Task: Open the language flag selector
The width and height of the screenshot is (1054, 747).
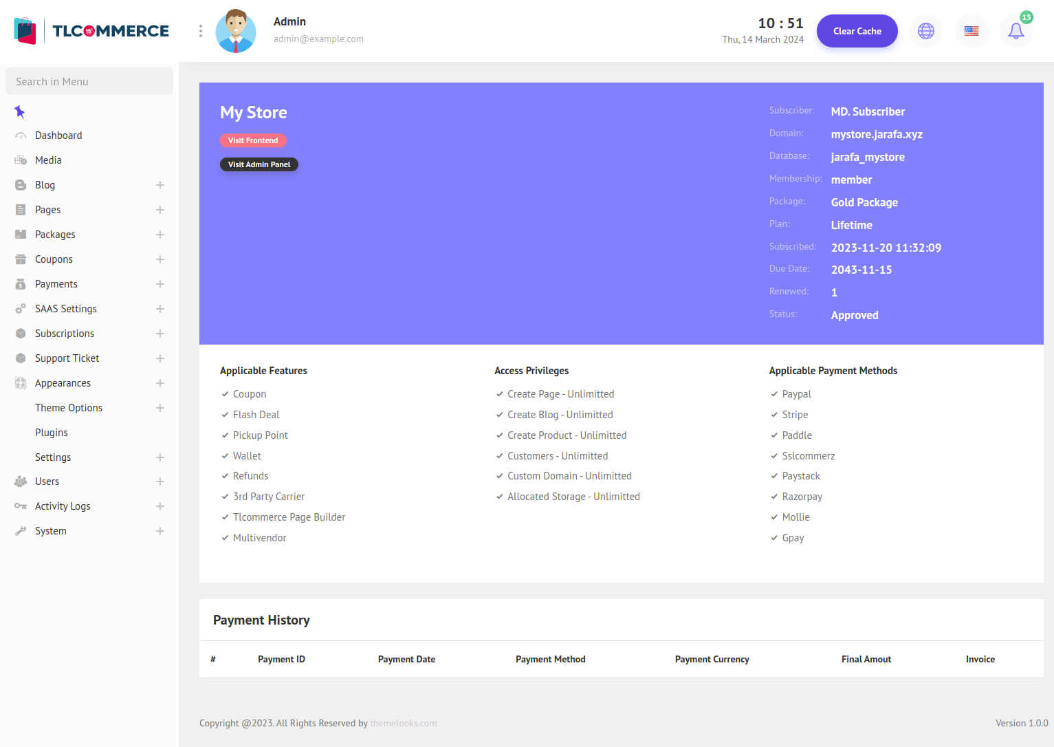Action: pyautogui.click(x=971, y=31)
